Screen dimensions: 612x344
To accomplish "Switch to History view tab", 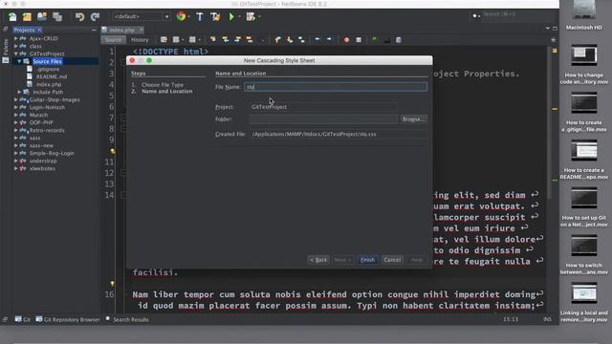I will (140, 40).
